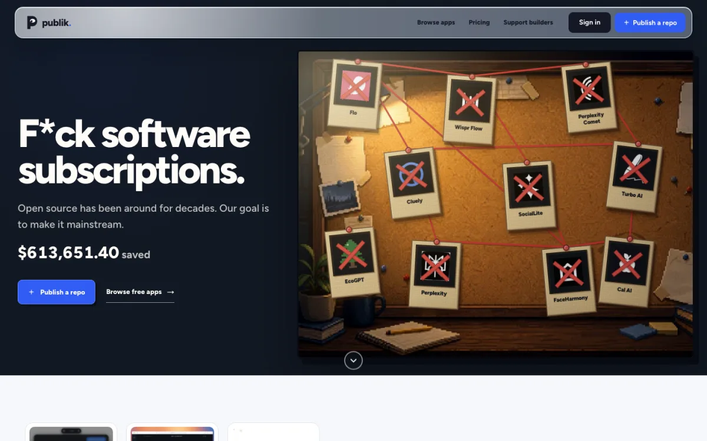Follow the Browse free apps link
707x441 pixels.
140,292
